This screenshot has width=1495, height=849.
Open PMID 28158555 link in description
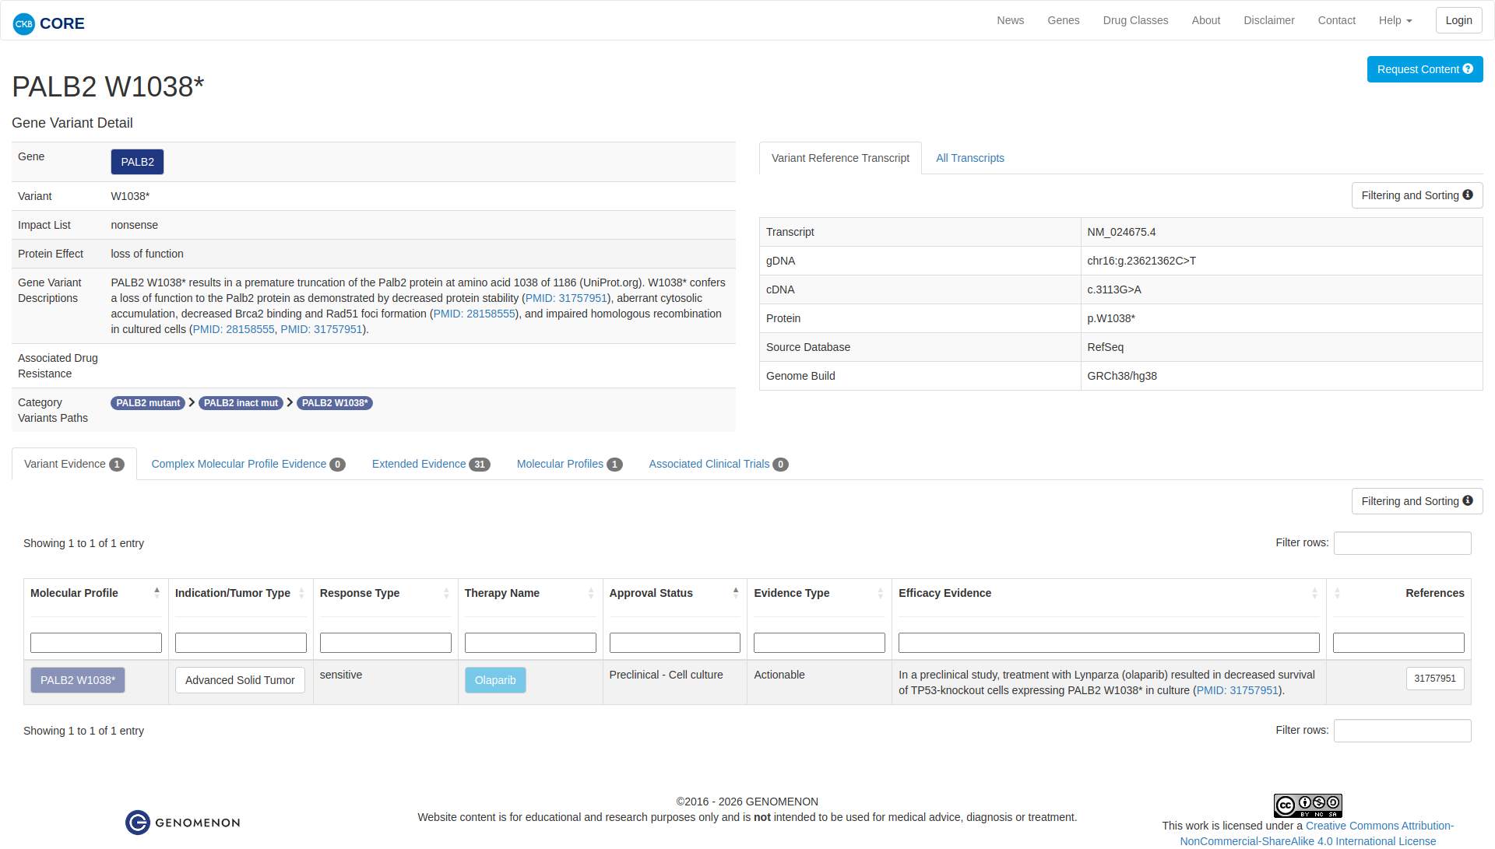473,314
